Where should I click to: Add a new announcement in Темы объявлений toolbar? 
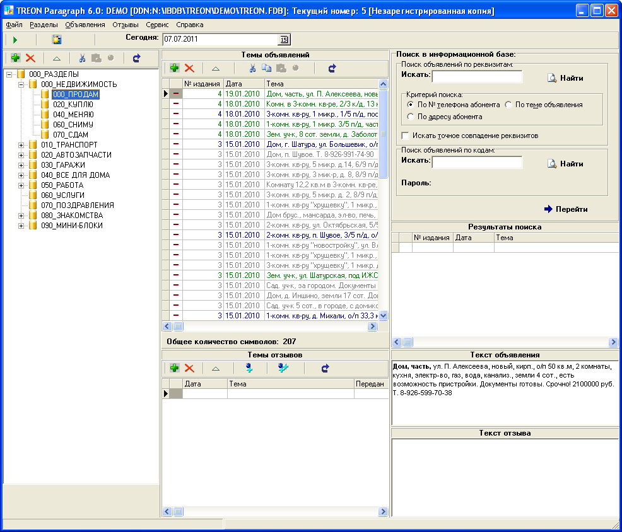pyautogui.click(x=174, y=68)
